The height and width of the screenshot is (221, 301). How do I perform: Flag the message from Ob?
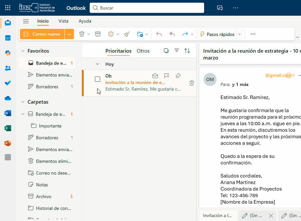click(x=167, y=76)
